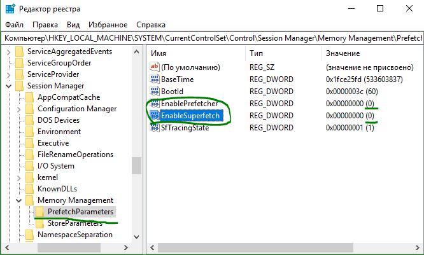424x255 pixels.
Task: Collapse the Memory Management key
Action: coord(18,200)
